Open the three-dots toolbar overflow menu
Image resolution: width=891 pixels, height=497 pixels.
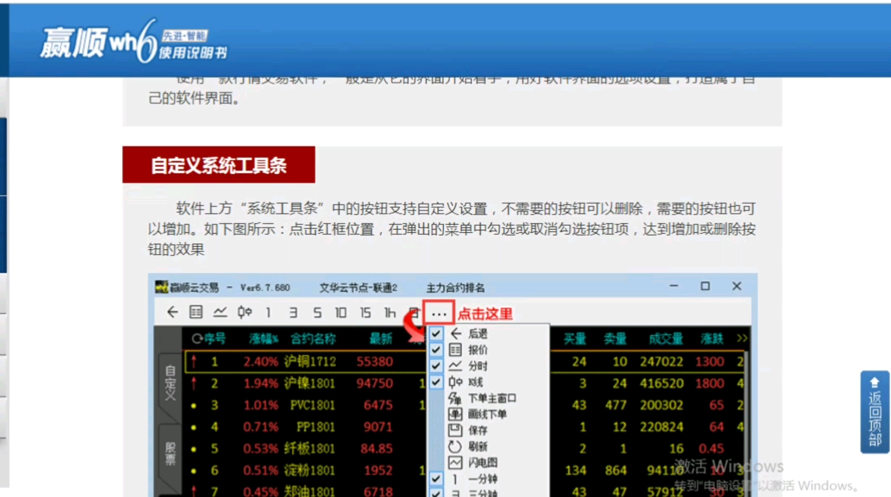(x=439, y=313)
